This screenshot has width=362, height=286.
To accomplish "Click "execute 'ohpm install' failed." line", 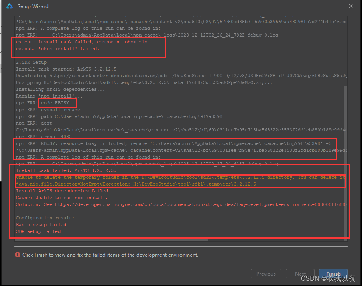I will coord(57,49).
